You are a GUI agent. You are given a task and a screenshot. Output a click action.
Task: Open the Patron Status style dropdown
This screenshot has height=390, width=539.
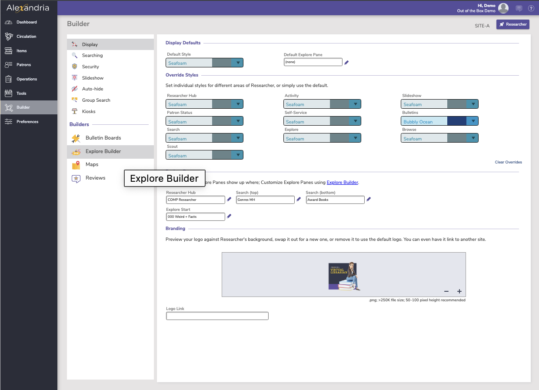pyautogui.click(x=204, y=121)
